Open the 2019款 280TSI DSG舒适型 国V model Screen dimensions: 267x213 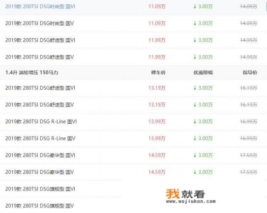[x=39, y=105]
